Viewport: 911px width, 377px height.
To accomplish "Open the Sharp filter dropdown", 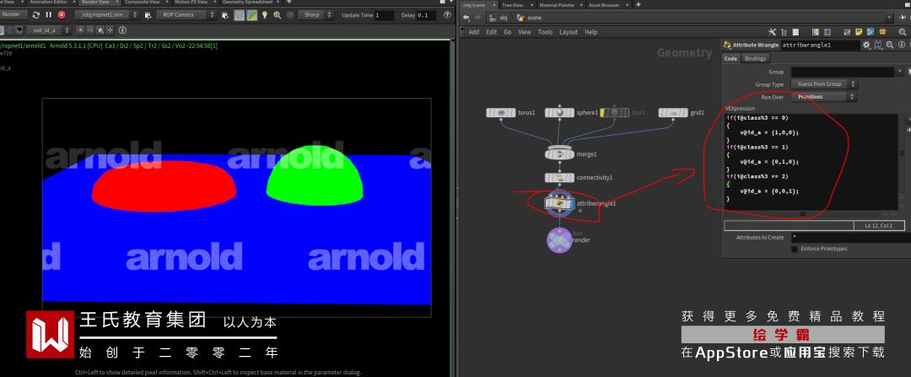I will [x=317, y=14].
